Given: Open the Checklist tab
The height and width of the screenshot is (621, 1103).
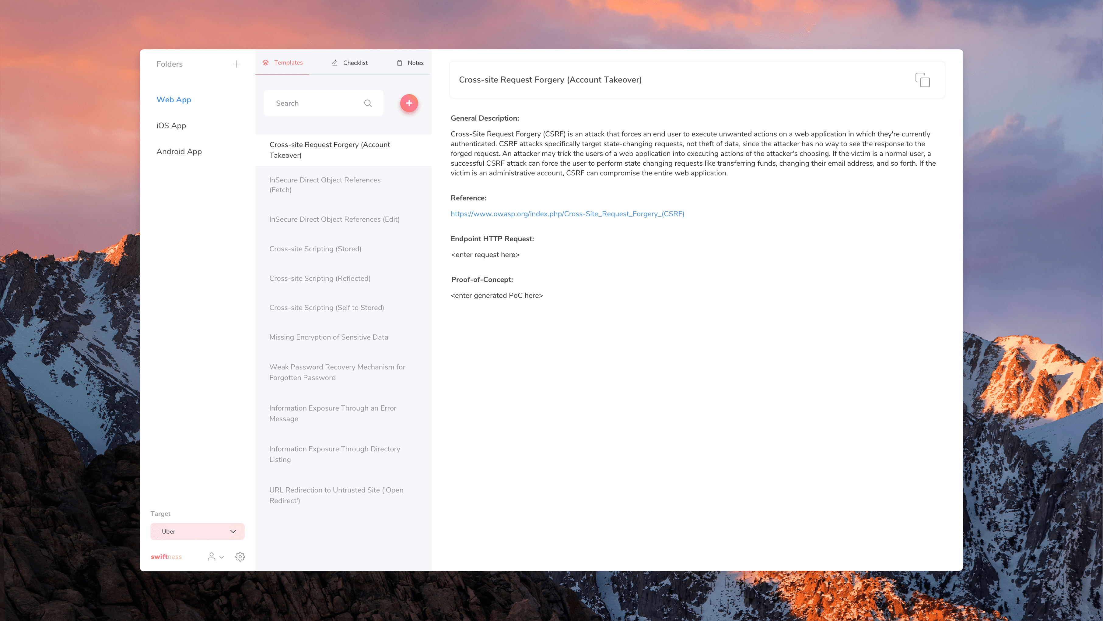Looking at the screenshot, I should pos(350,62).
